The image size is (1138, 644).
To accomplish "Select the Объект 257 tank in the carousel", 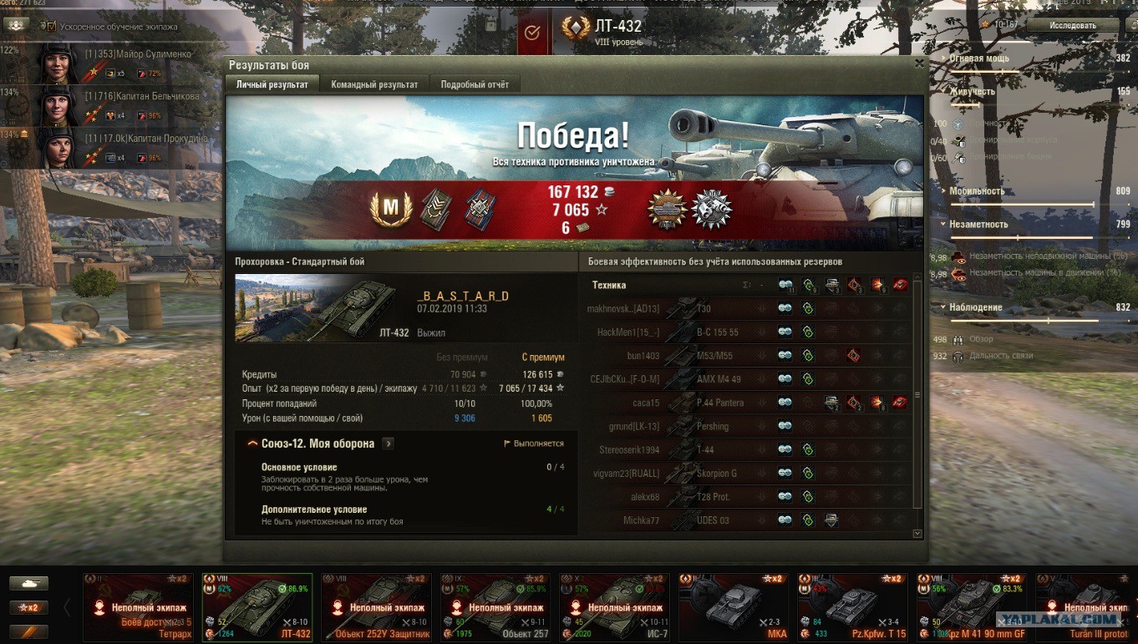I will (495, 607).
